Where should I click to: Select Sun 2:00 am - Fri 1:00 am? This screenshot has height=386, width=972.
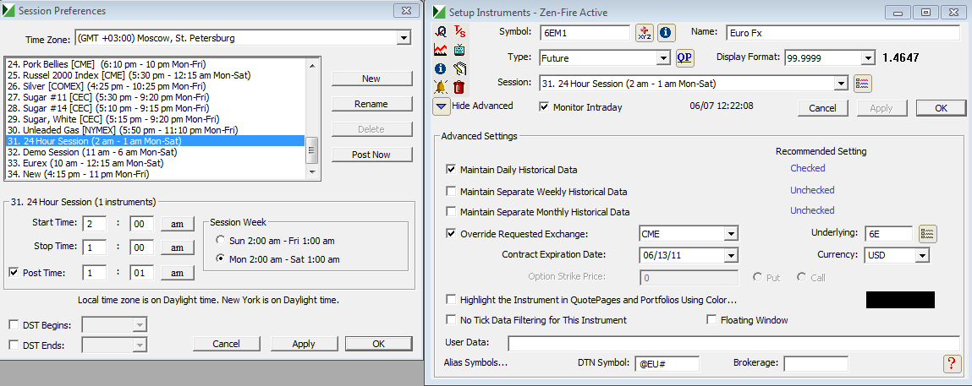point(221,241)
